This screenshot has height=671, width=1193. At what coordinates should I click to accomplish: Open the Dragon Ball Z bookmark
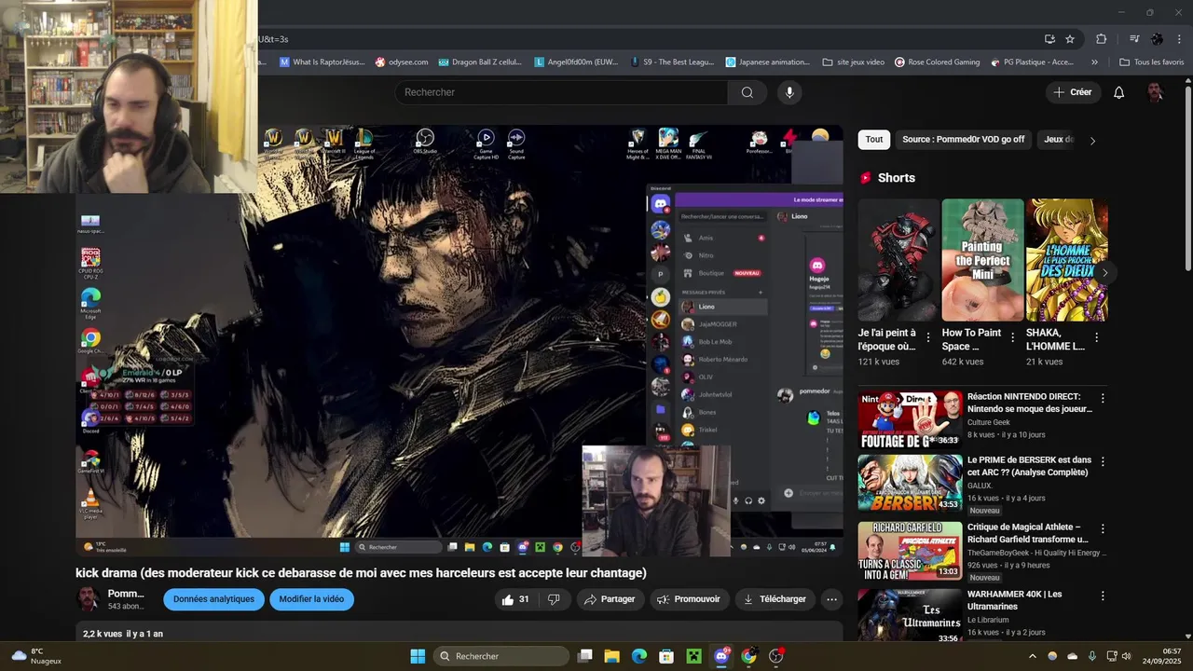click(480, 62)
